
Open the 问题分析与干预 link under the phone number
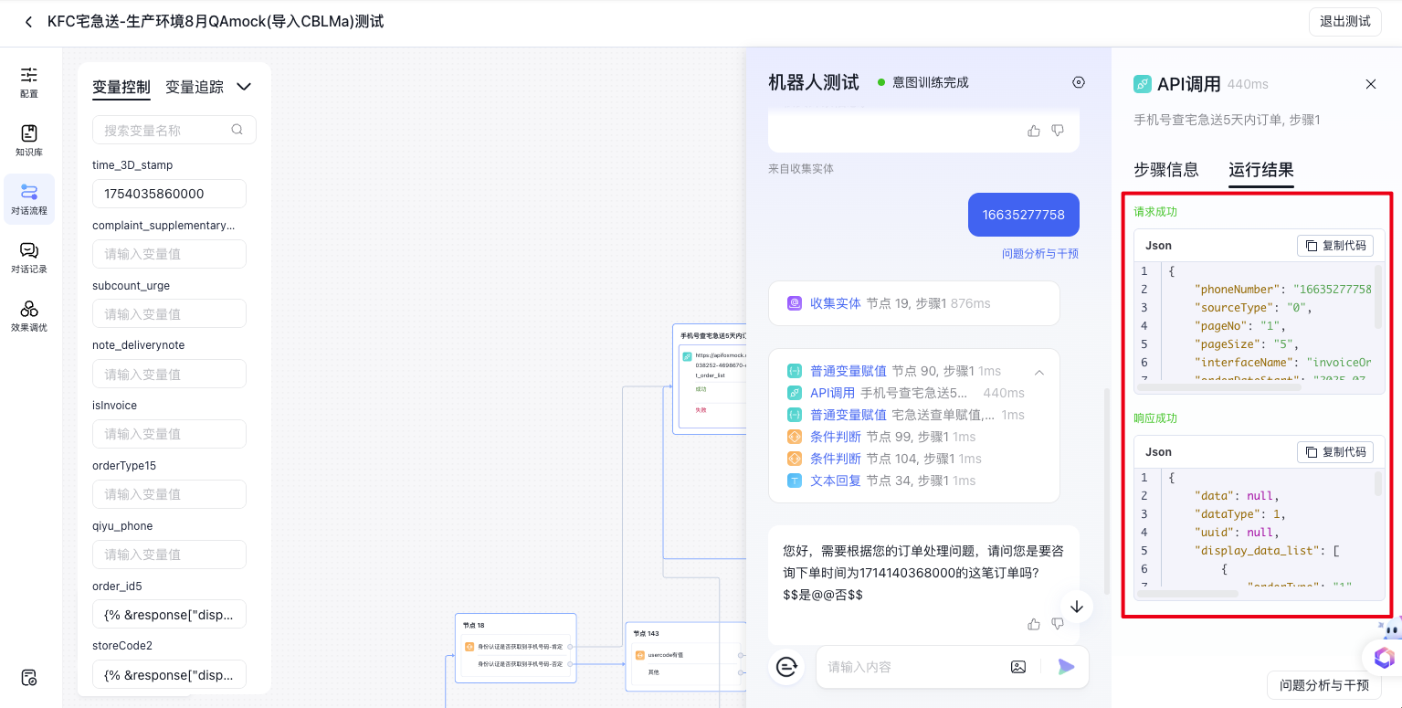coord(1040,253)
